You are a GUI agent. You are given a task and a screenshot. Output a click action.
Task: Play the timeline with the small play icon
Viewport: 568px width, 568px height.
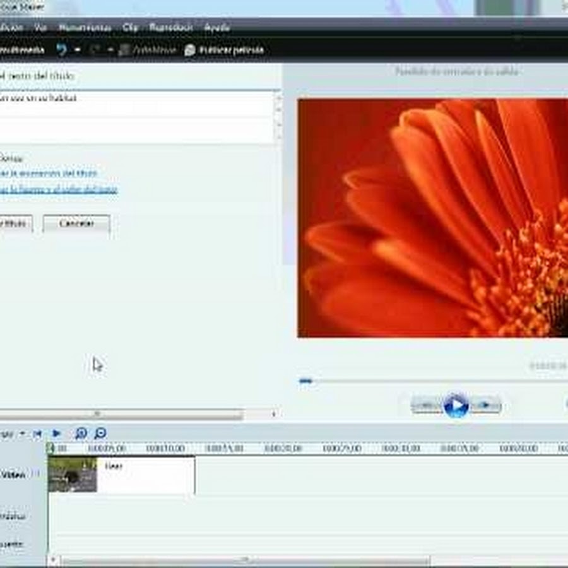57,434
